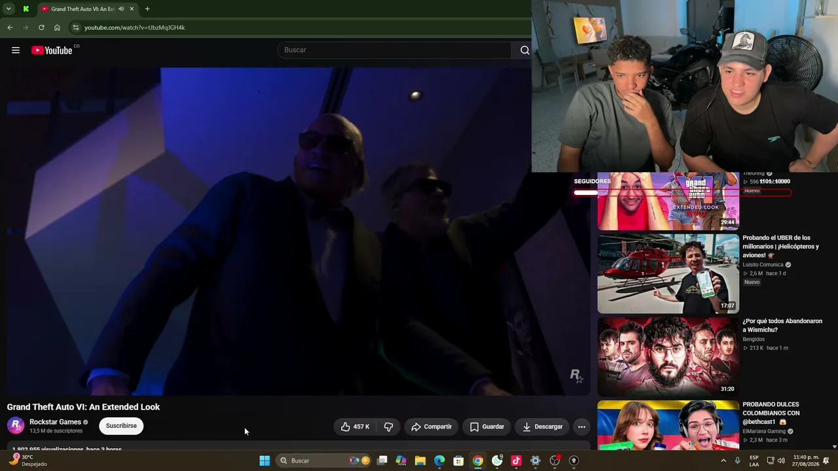838x471 pixels.
Task: Switch to Google Chrome in the taskbar
Action: [x=478, y=461]
